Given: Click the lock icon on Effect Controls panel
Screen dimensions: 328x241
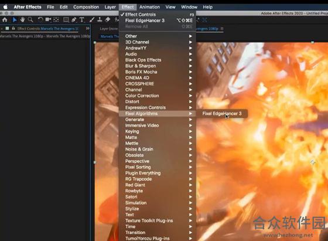Looking at the screenshot, I should click(x=13, y=28).
